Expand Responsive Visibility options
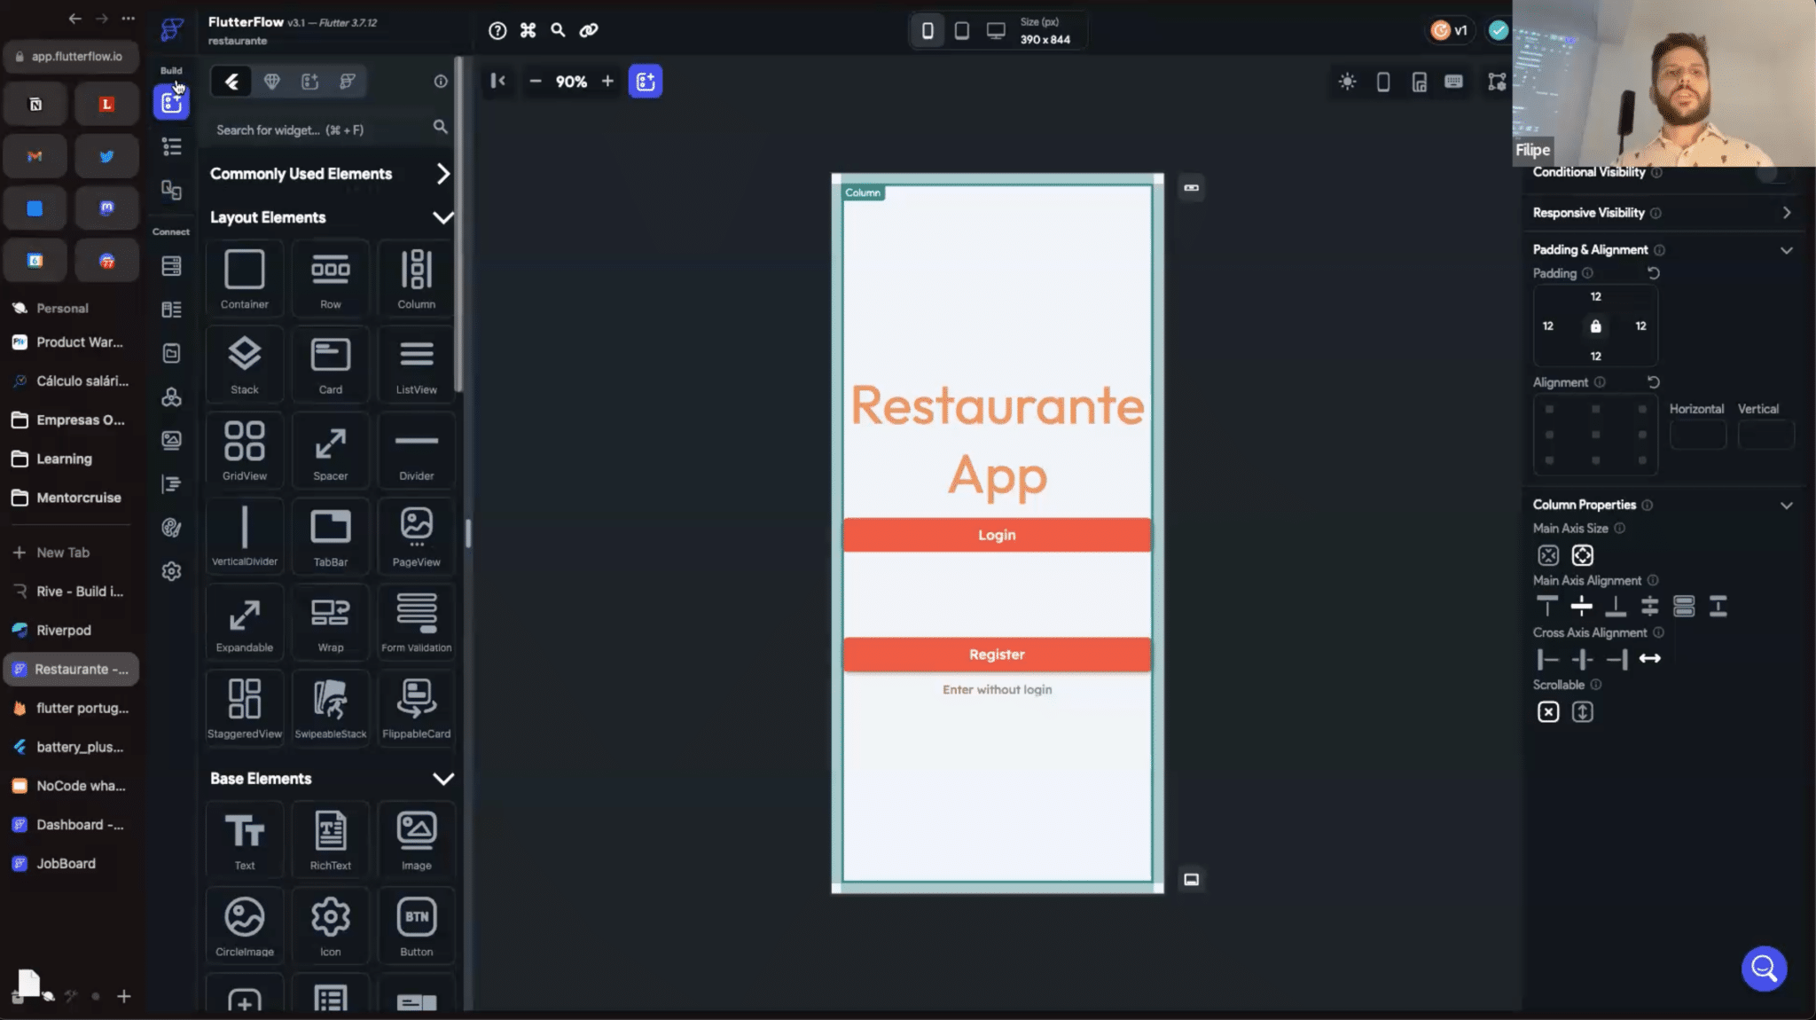1816x1020 pixels. (x=1787, y=213)
